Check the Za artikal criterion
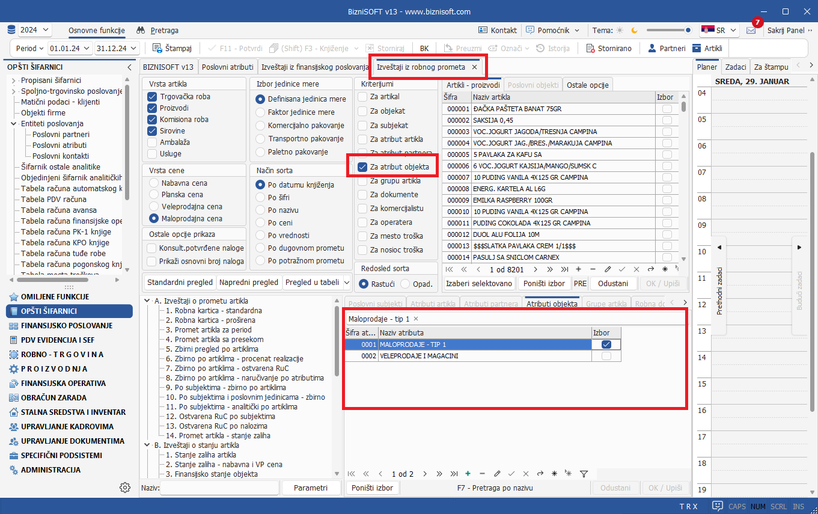The image size is (818, 514). [x=362, y=97]
